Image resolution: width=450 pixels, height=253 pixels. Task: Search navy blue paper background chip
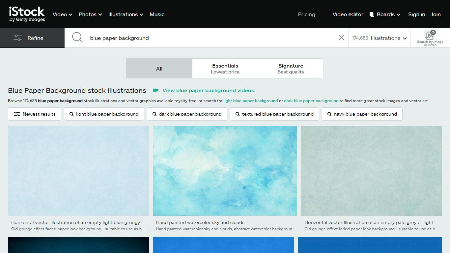pyautogui.click(x=362, y=114)
